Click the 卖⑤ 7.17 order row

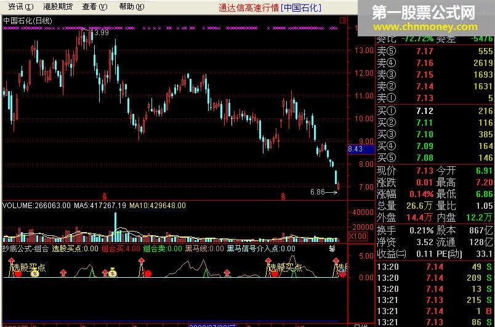(x=435, y=51)
